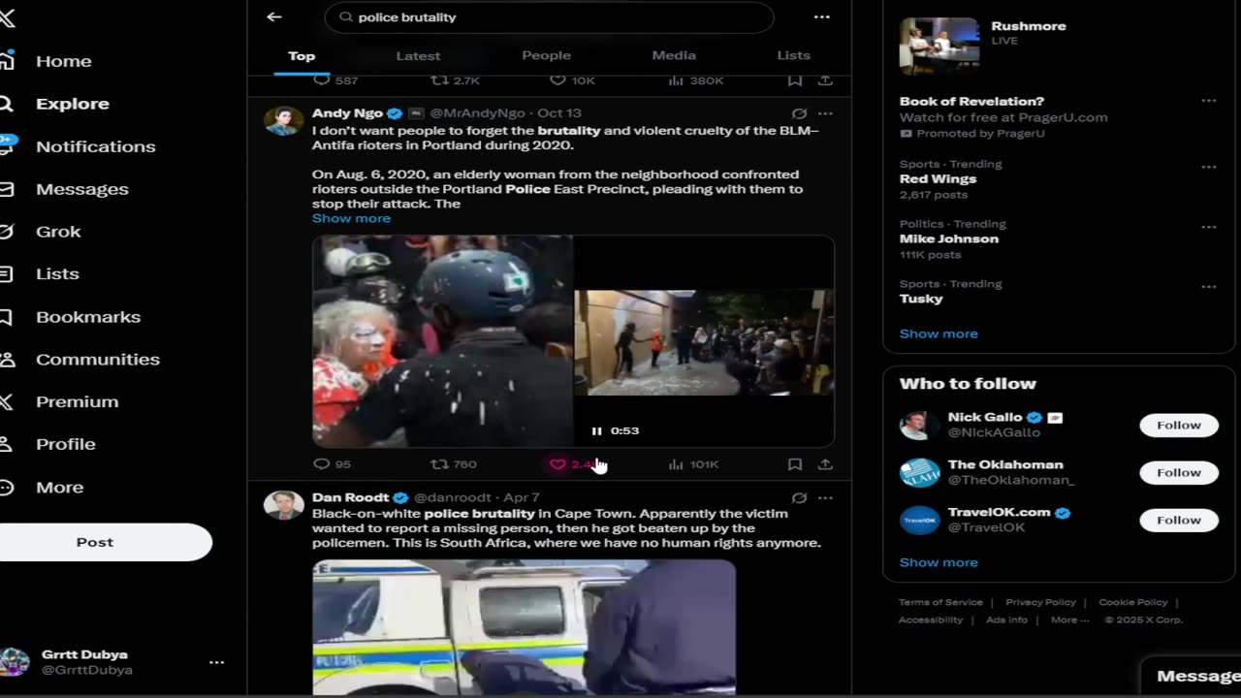Open Andy Ngo's profile avatar
1241x698 pixels.
click(x=283, y=121)
